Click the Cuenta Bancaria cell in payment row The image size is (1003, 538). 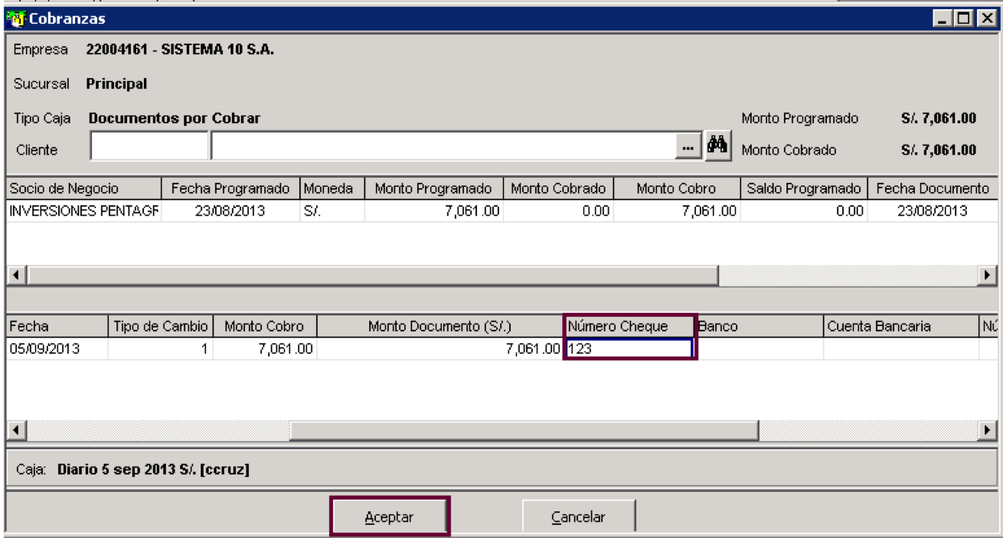coord(900,348)
